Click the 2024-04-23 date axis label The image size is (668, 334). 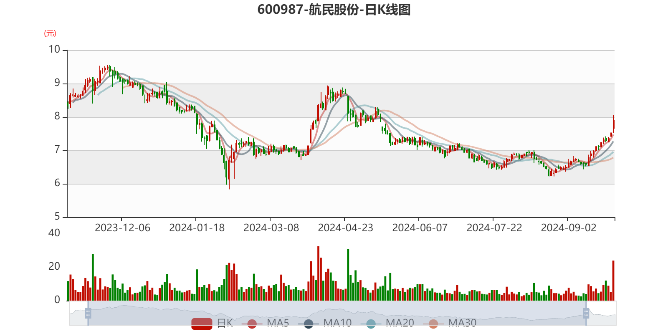tap(345, 228)
